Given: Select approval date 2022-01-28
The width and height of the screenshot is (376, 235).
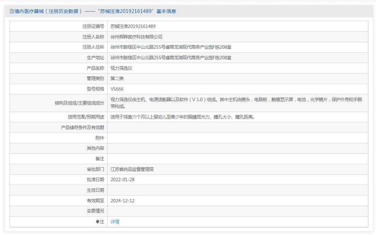Looking at the screenshot, I should [123, 179].
